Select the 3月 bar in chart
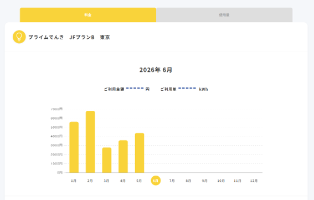 107,160
